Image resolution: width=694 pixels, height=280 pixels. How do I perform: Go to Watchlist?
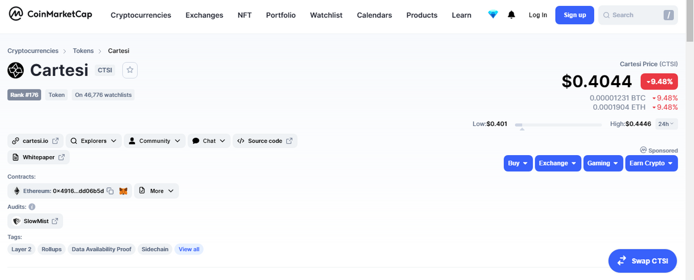click(x=326, y=15)
